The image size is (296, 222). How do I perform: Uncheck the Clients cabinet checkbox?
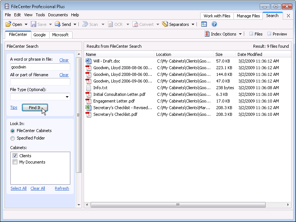pos(15,155)
